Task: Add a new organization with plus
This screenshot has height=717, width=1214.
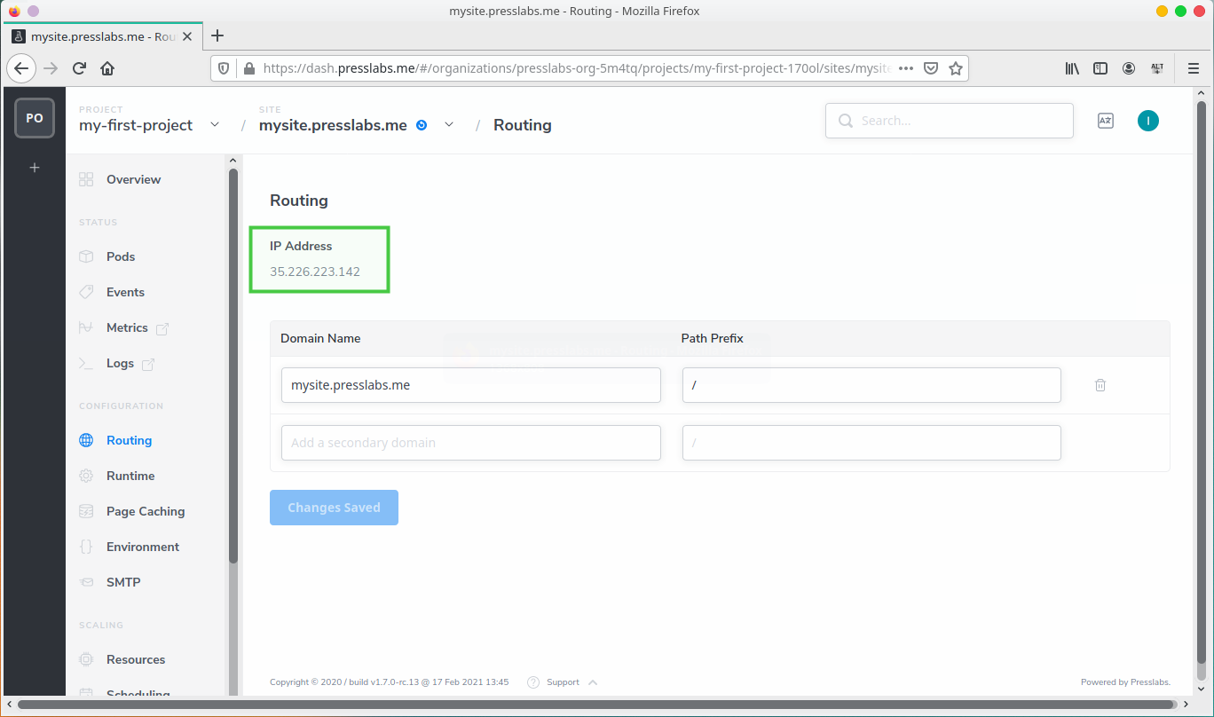Action: (x=35, y=167)
